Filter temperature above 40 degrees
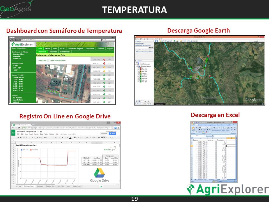This screenshot has height=202, width=269. 15,66
